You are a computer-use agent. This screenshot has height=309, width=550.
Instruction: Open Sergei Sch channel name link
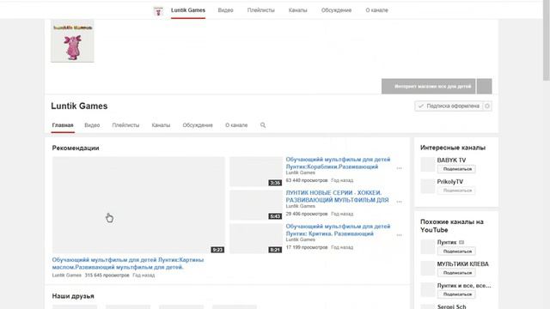(x=451, y=306)
